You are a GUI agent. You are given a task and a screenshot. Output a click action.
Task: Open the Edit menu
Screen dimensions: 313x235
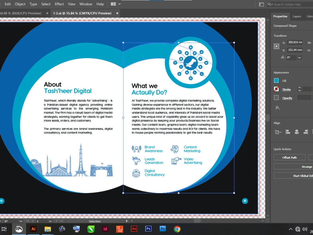[x=8, y=4]
